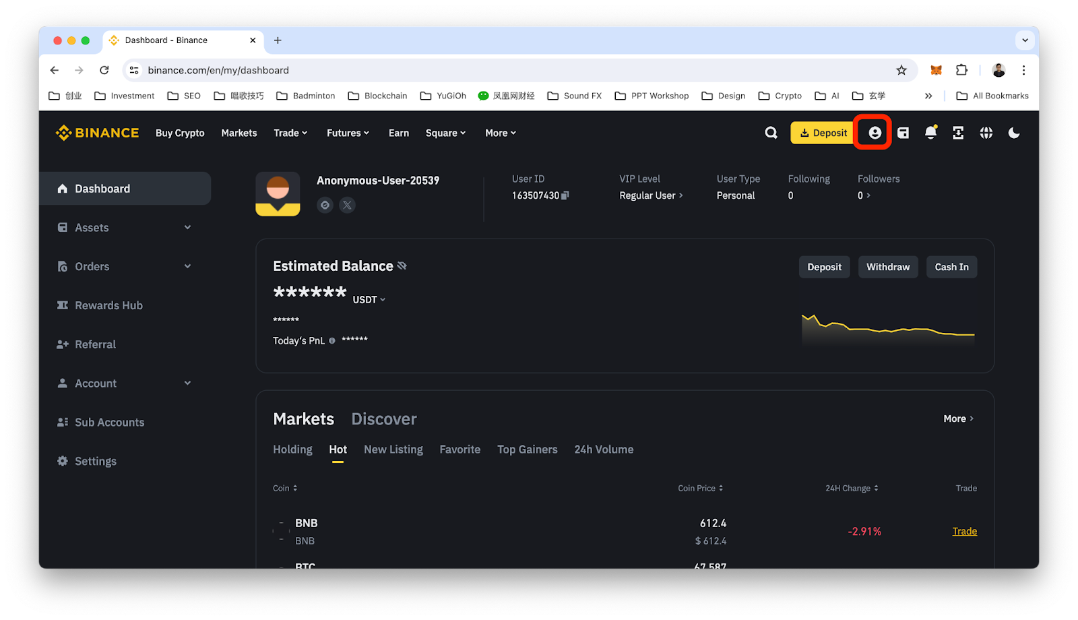Open notifications bell
Screen dimensions: 1078x620
click(x=930, y=133)
